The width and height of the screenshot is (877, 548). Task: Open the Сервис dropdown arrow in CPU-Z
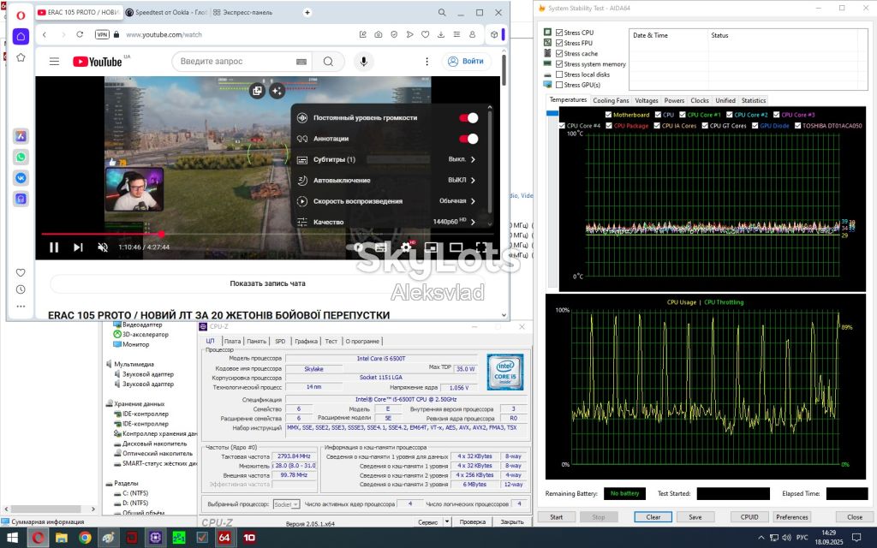447,521
